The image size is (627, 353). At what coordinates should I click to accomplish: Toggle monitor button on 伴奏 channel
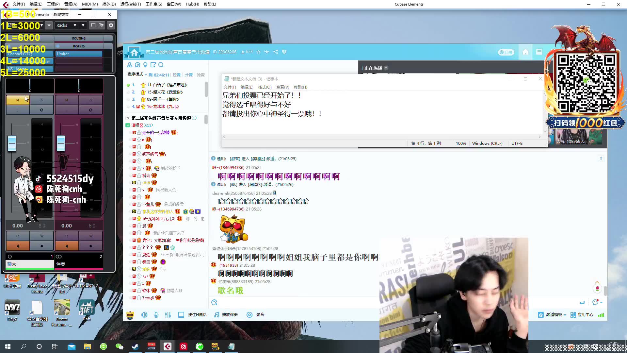point(67,246)
